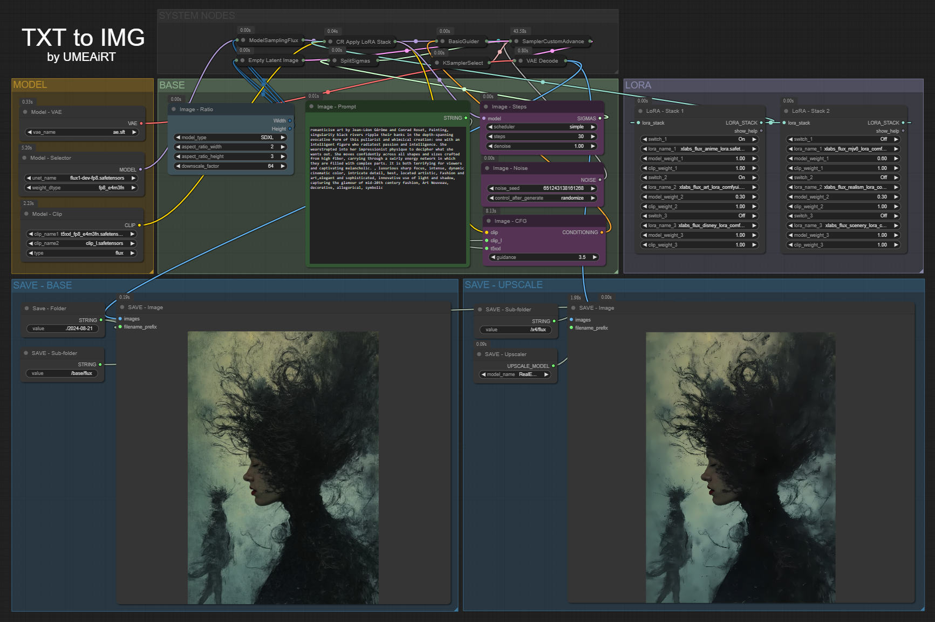Click the SIGMAS output port on Image - Steps
Screen dimensions: 935x622
(x=600, y=118)
